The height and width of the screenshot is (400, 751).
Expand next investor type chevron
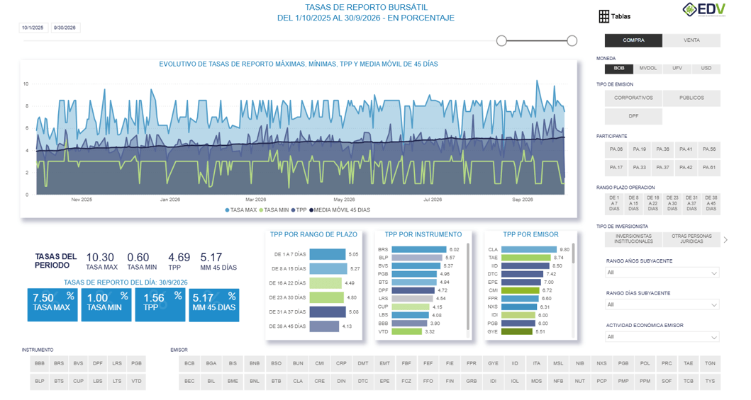725,239
